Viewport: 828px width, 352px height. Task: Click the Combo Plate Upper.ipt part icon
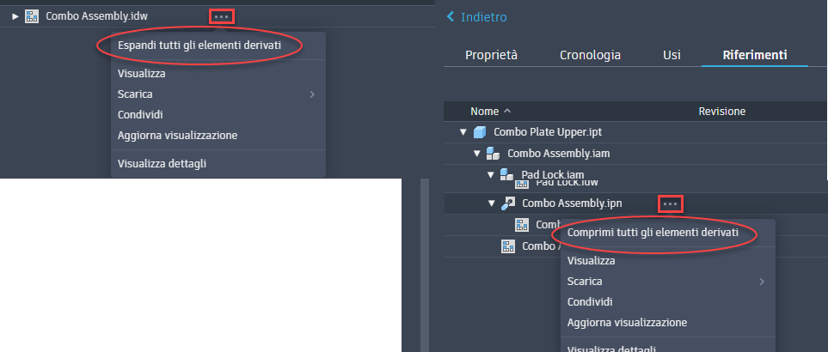tap(480, 131)
